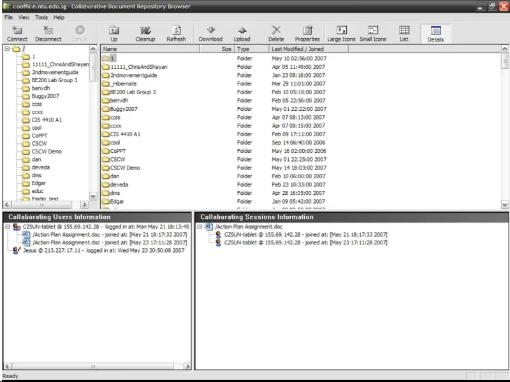Sort by the Size column header
The image size is (510, 382).
[x=217, y=49]
